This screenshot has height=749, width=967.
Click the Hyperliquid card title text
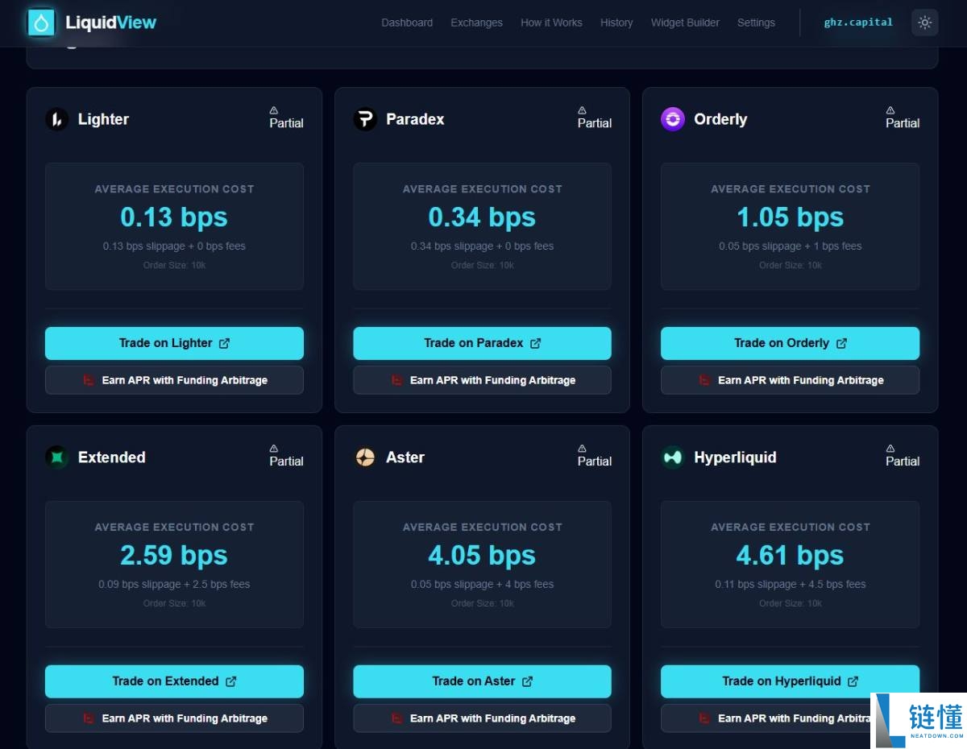coord(735,457)
